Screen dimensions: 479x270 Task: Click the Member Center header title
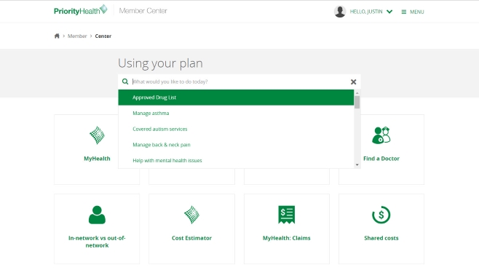click(143, 11)
